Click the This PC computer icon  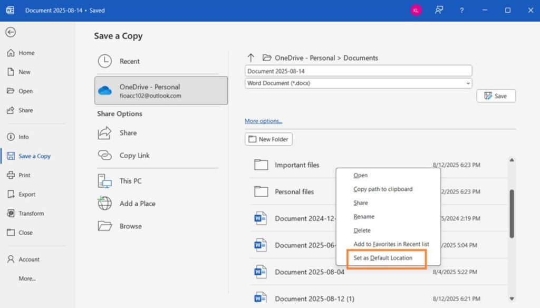[105, 181]
